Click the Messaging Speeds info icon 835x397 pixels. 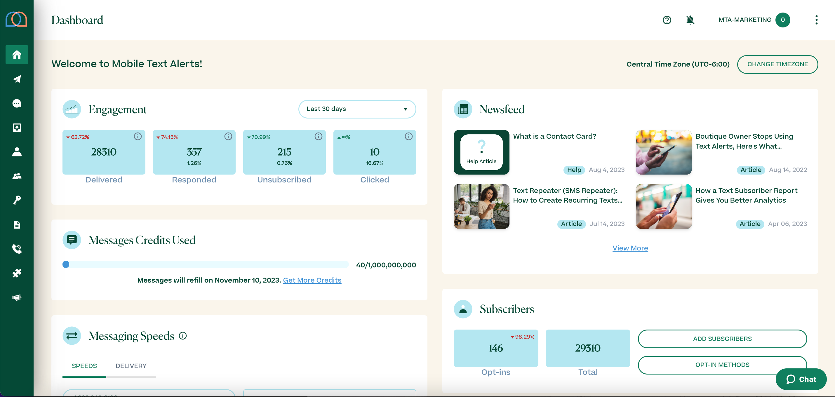click(183, 336)
